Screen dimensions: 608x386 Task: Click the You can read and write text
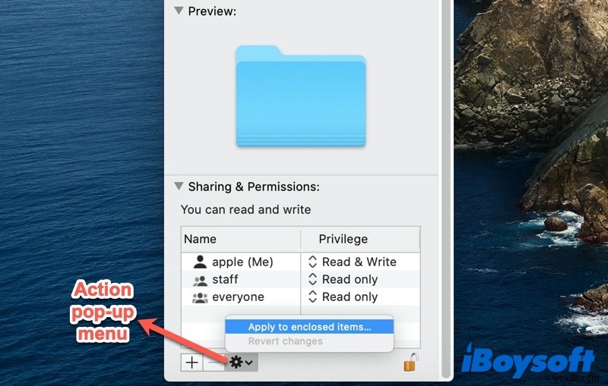tap(245, 209)
